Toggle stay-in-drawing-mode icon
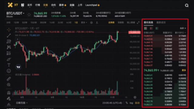This screenshot has width=194, height=109. (9, 98)
